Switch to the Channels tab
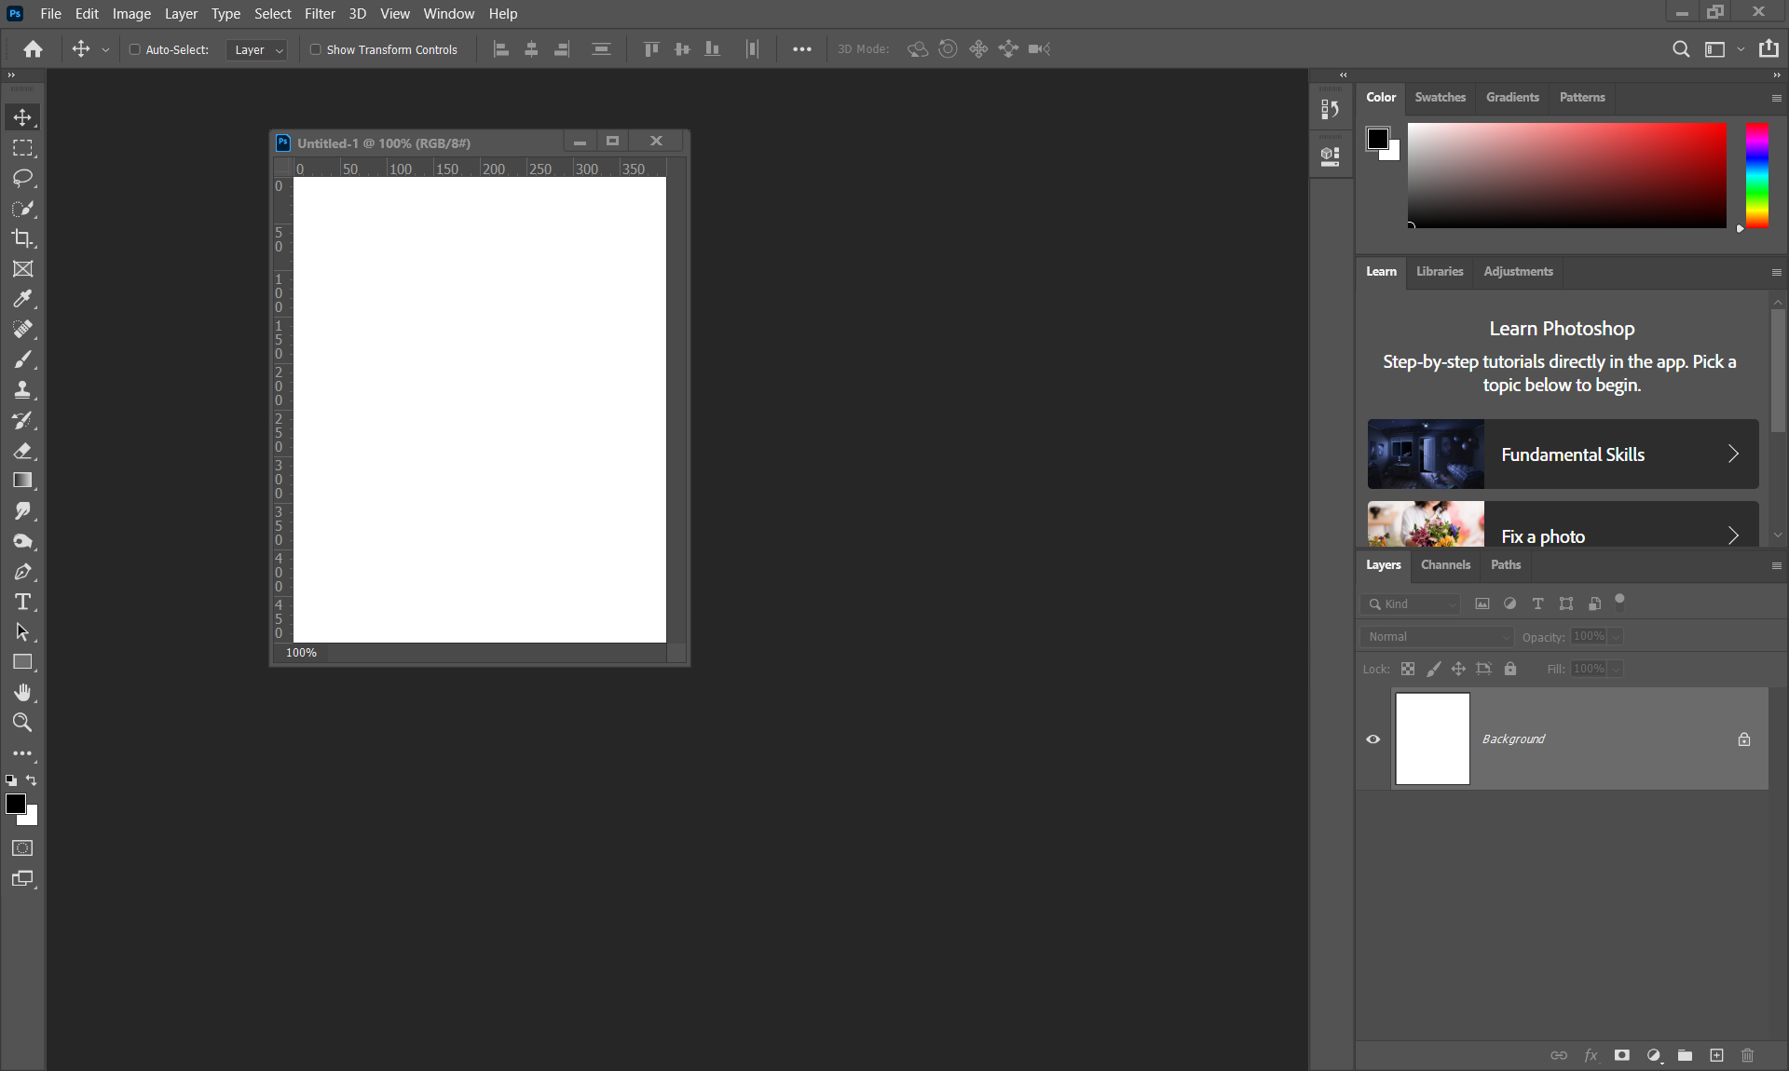Viewport: 1789px width, 1071px height. tap(1445, 565)
